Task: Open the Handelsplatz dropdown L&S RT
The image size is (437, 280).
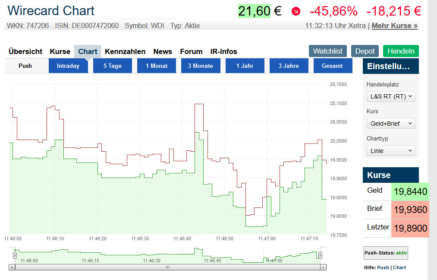Action: point(391,97)
